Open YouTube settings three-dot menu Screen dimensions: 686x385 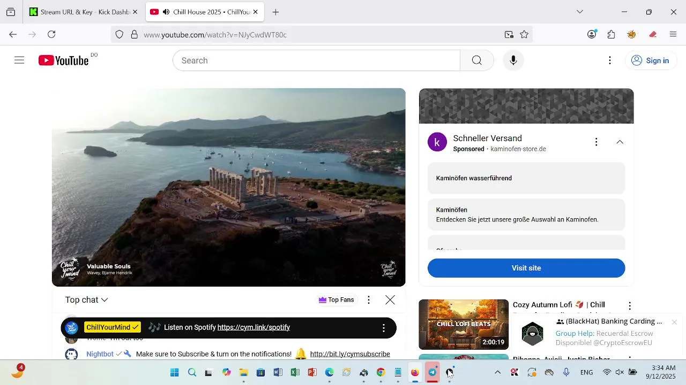(609, 60)
